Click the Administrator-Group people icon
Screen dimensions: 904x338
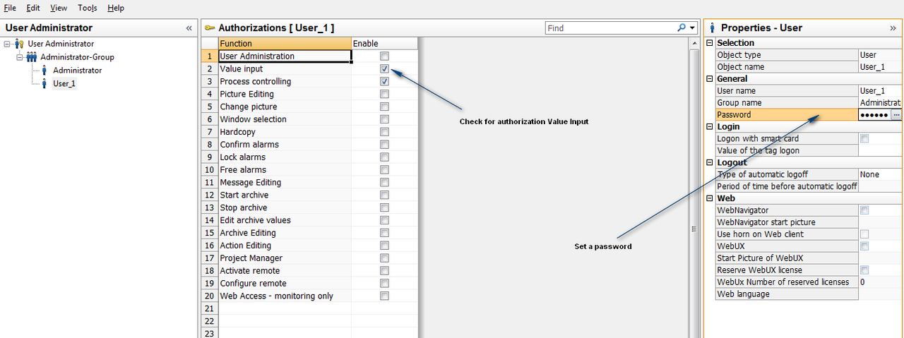(32, 57)
